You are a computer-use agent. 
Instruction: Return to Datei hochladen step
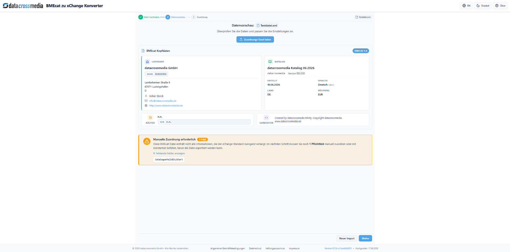149,17
